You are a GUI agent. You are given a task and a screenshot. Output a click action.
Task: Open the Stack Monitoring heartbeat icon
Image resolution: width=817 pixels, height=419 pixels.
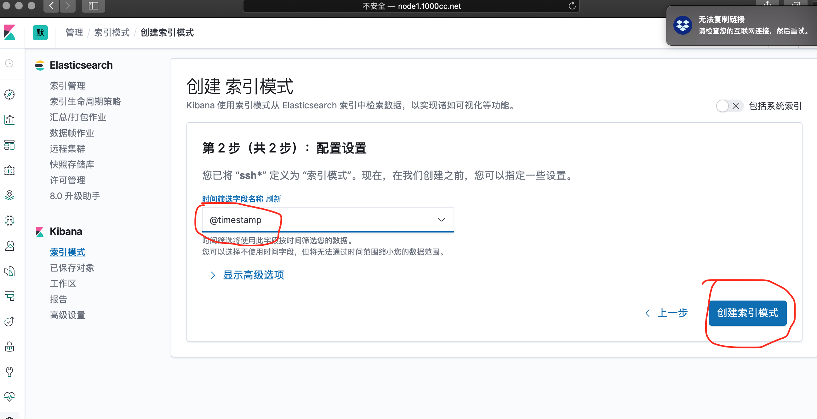9,397
